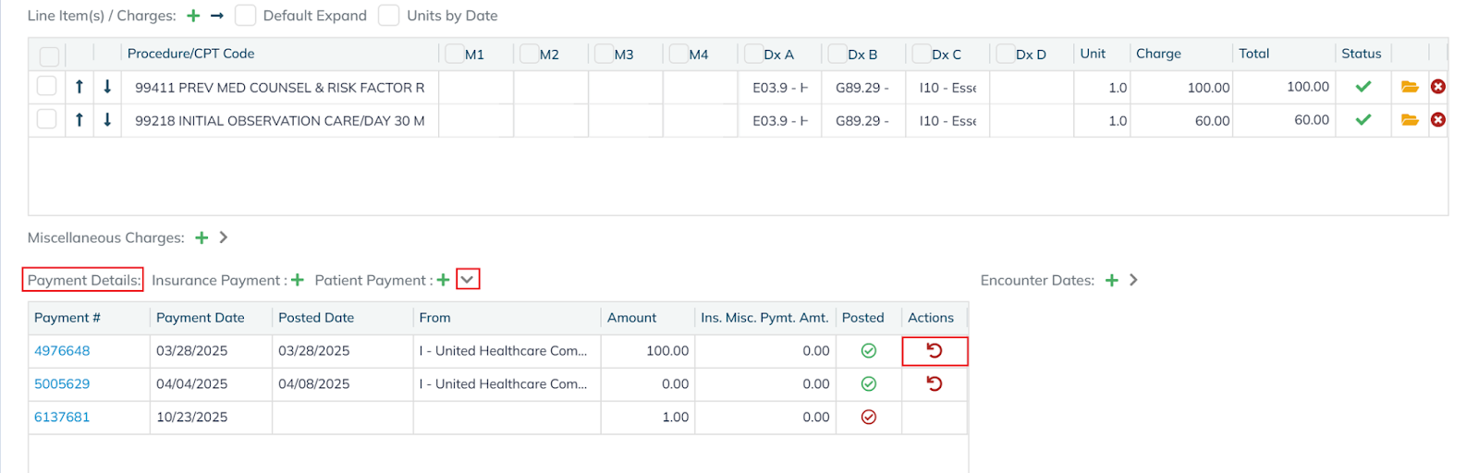Toggle the Units by Date checkbox
1479x473 pixels.
[389, 16]
